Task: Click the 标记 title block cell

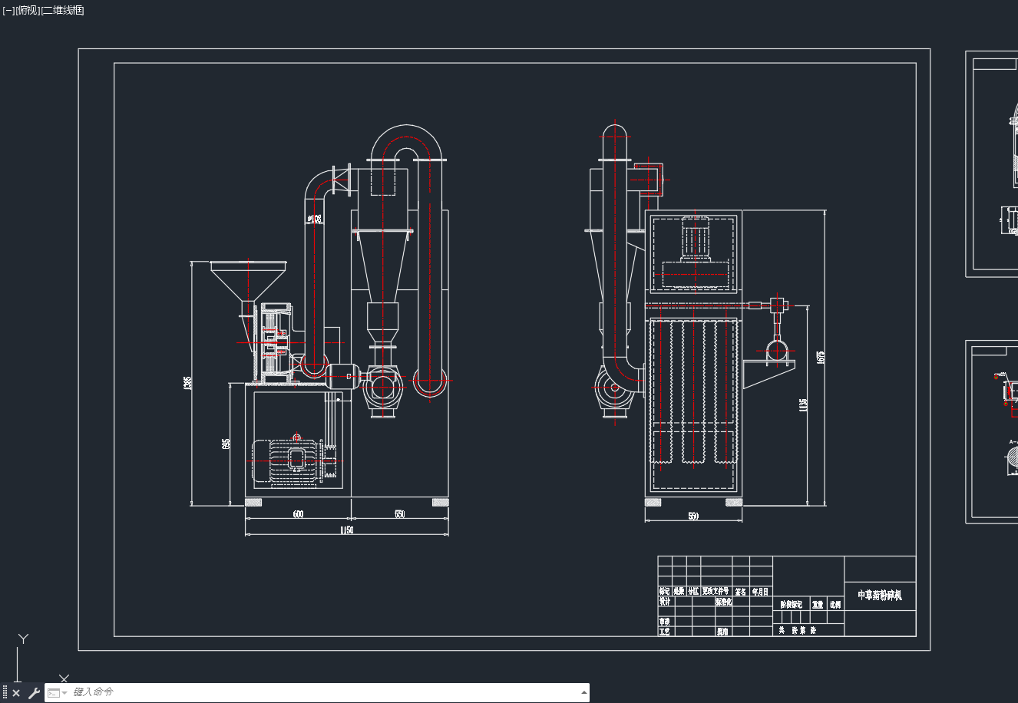Action: 665,592
